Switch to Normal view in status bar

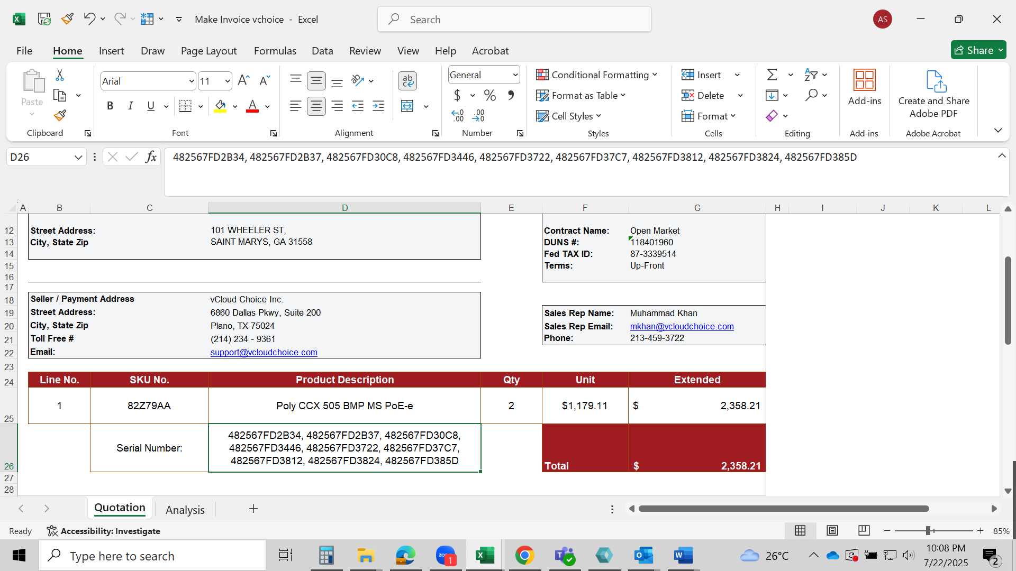(800, 530)
